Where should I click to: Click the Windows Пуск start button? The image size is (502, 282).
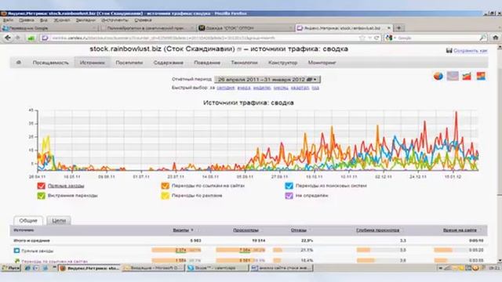[x=11, y=268]
